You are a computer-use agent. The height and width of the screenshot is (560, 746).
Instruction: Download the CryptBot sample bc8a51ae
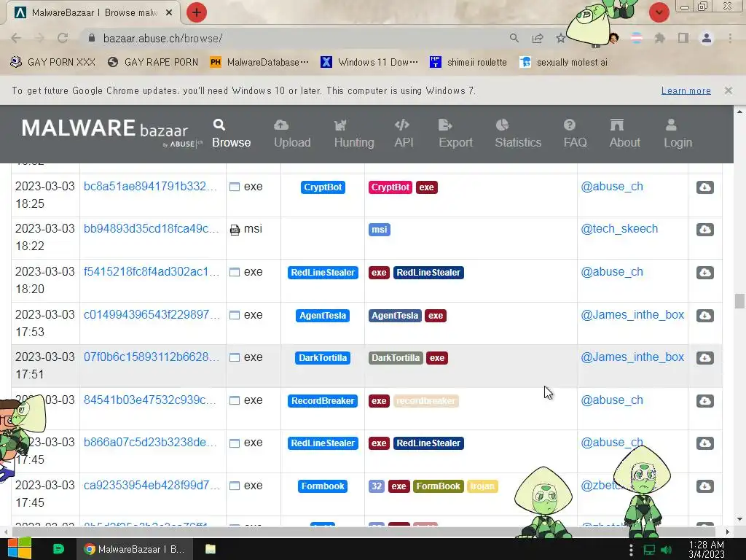(704, 187)
